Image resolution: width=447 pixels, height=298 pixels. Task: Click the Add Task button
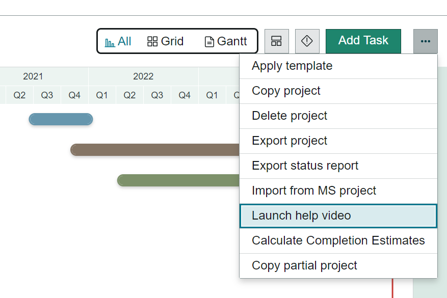[363, 41]
